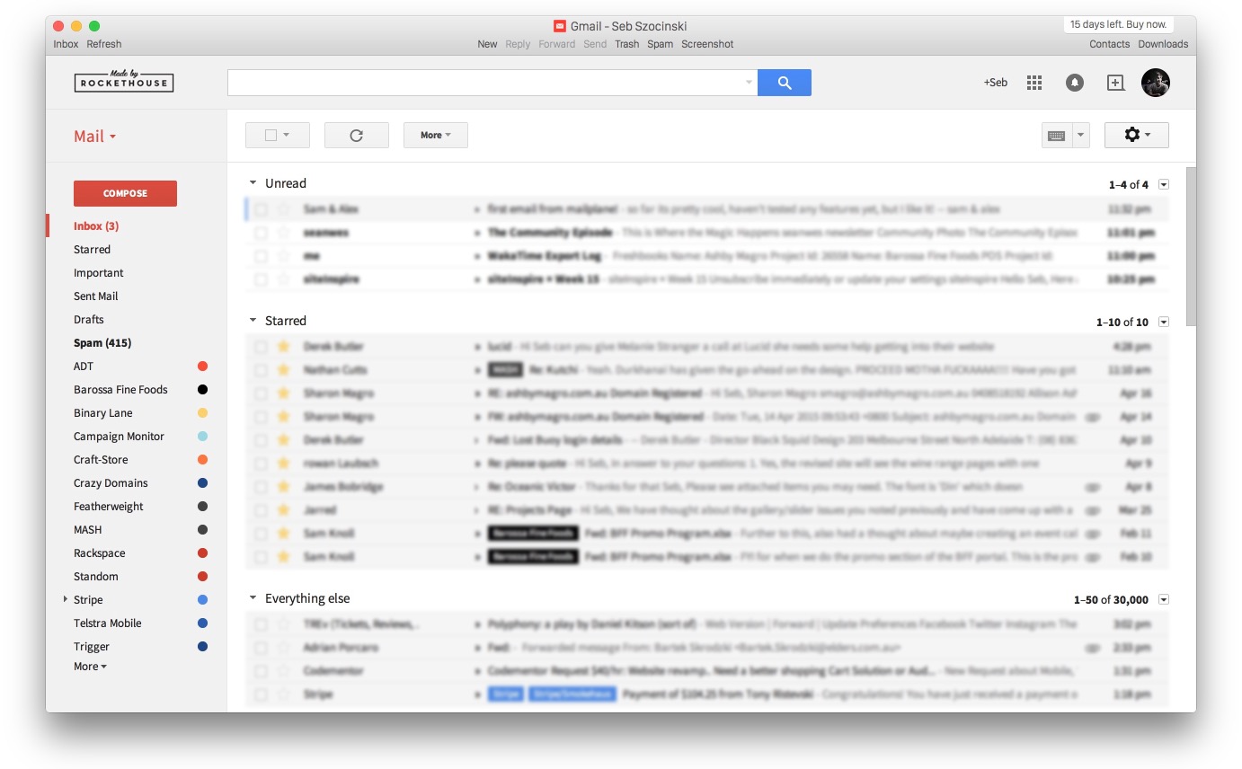Click the ADT label red color dot
The image size is (1242, 769).
pyautogui.click(x=202, y=367)
